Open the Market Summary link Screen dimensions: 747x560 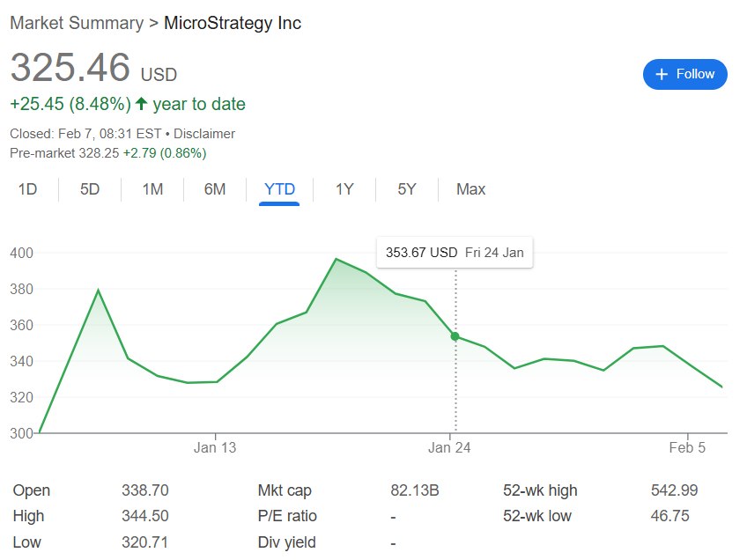coord(77,23)
